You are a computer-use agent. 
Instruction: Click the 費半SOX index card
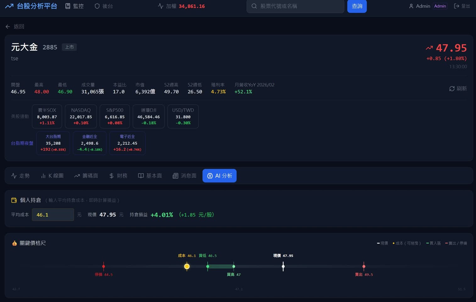[47, 116]
